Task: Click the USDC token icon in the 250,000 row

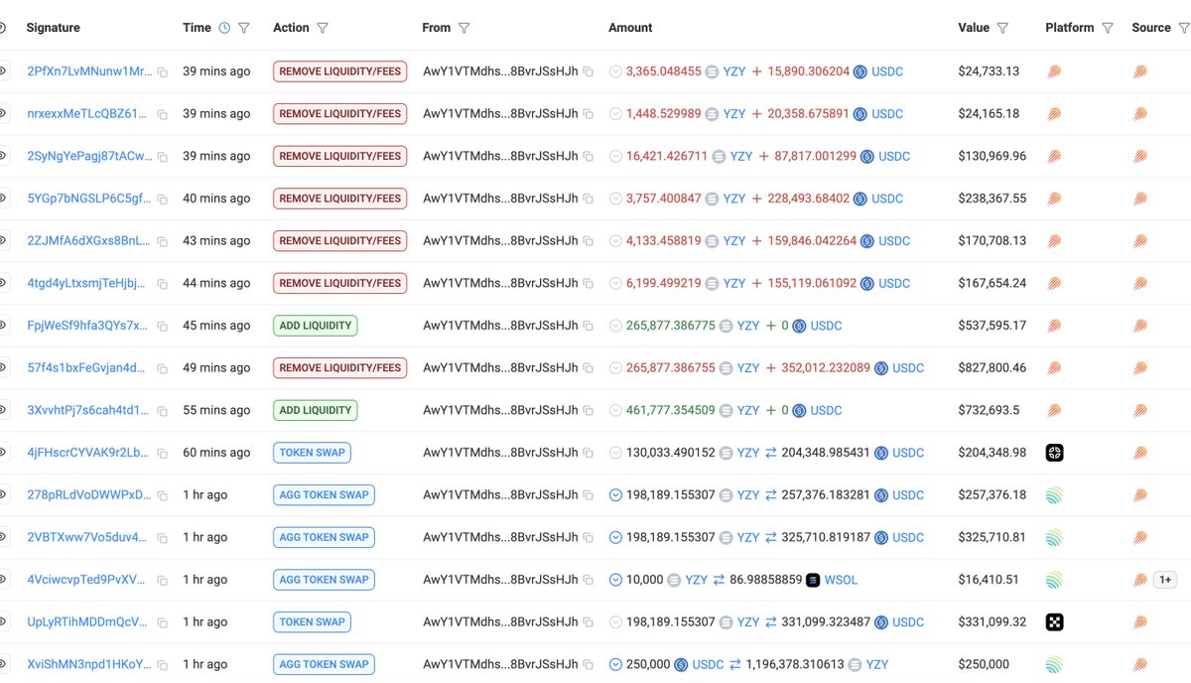Action: [681, 664]
